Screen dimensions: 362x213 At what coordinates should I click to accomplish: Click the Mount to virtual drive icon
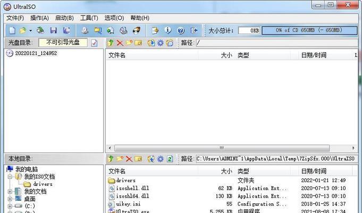[123, 30]
